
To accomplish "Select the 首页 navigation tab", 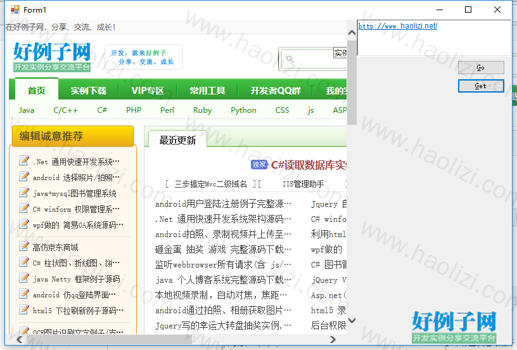I will click(x=37, y=90).
